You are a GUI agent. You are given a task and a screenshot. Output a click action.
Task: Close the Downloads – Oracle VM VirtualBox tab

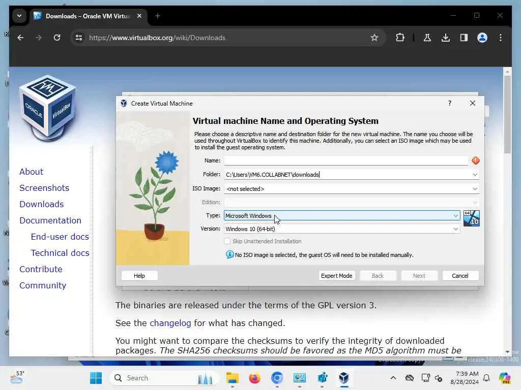pos(139,16)
